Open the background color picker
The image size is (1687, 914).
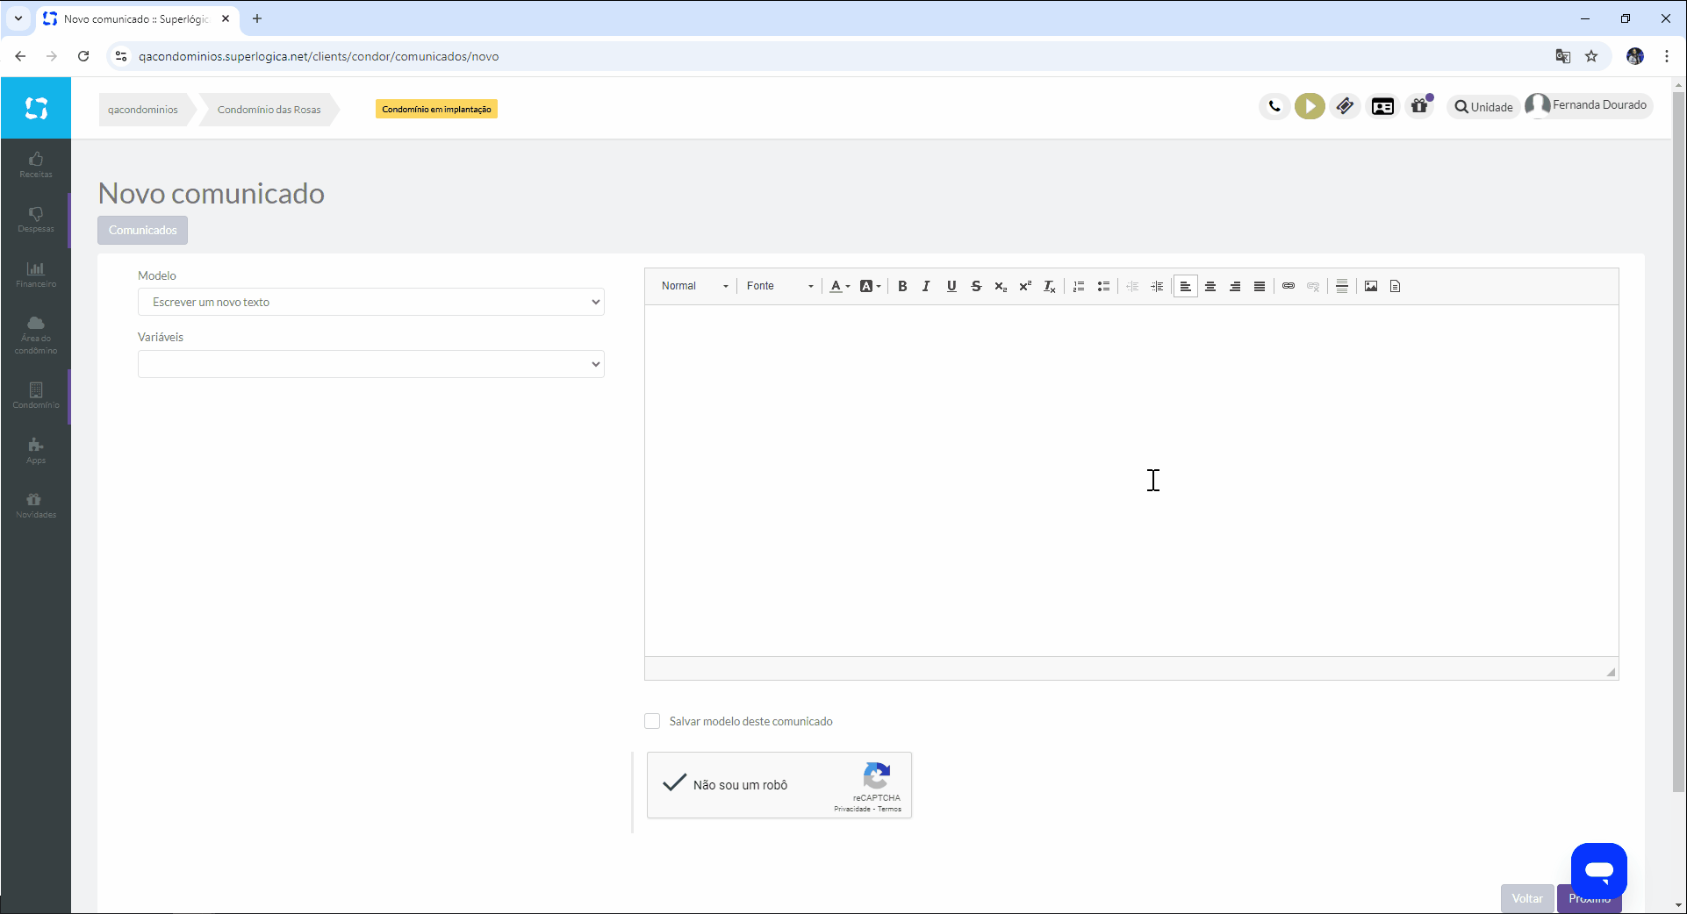[870, 286]
